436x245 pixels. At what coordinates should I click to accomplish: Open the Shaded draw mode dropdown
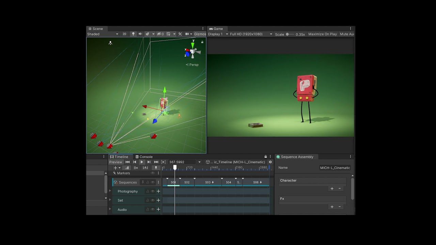point(103,34)
